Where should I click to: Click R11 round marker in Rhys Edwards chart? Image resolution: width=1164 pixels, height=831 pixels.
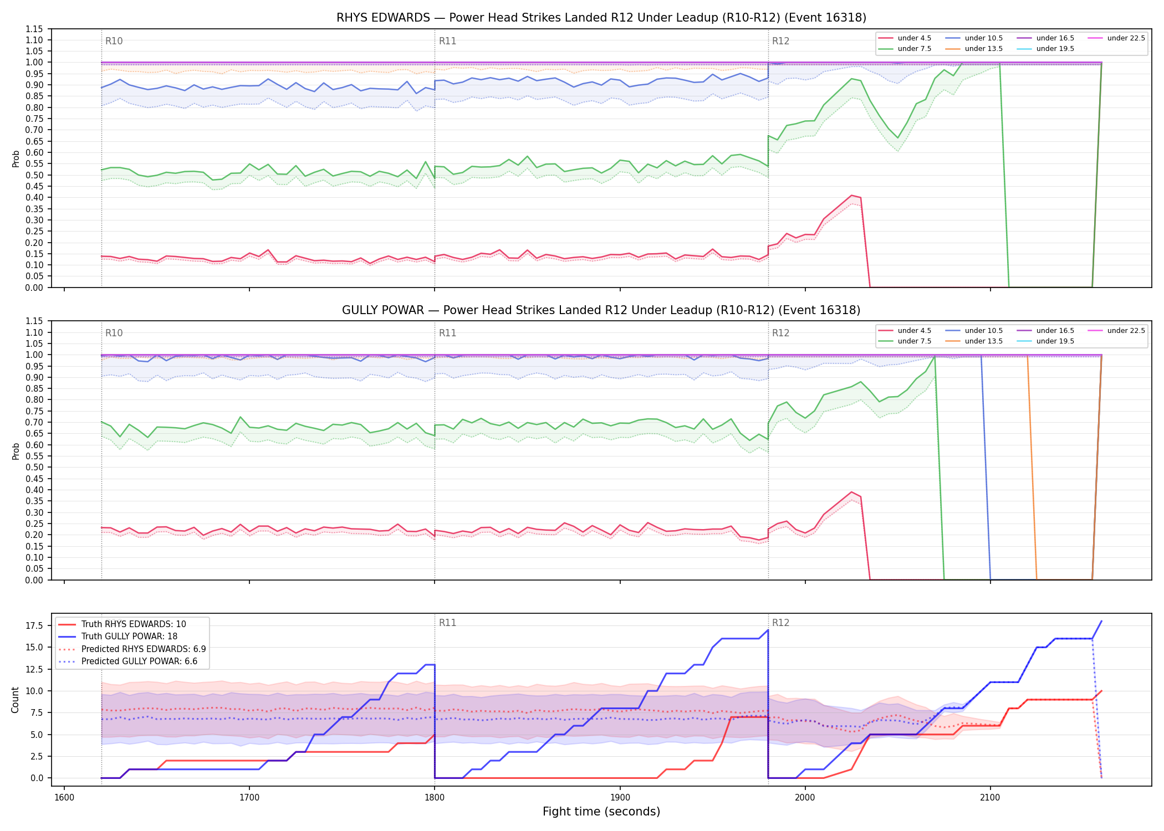447,41
